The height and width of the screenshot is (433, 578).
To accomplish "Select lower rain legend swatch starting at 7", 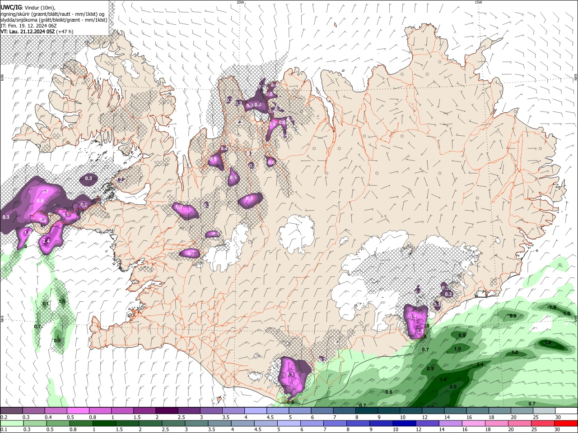I will 335,424.
